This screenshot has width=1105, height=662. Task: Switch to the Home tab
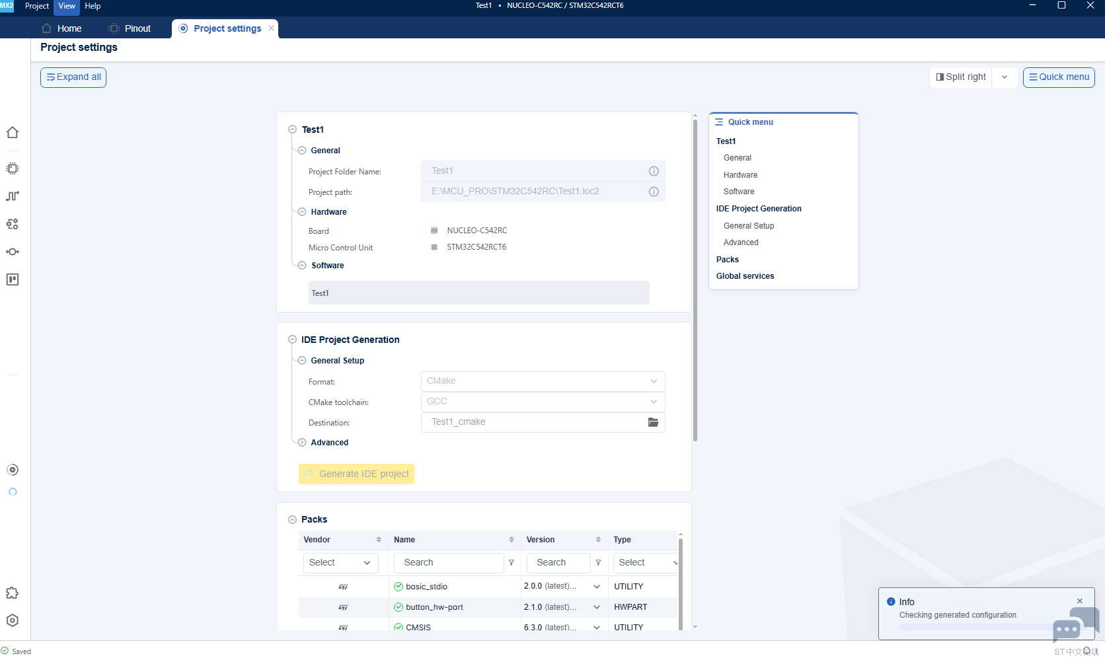[x=62, y=28]
